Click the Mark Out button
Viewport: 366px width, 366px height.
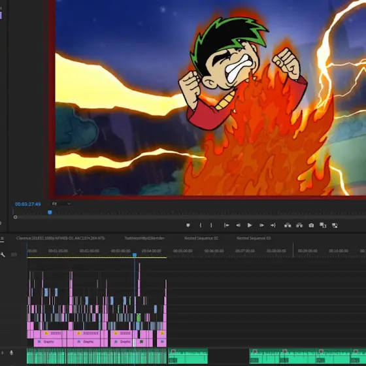point(211,225)
